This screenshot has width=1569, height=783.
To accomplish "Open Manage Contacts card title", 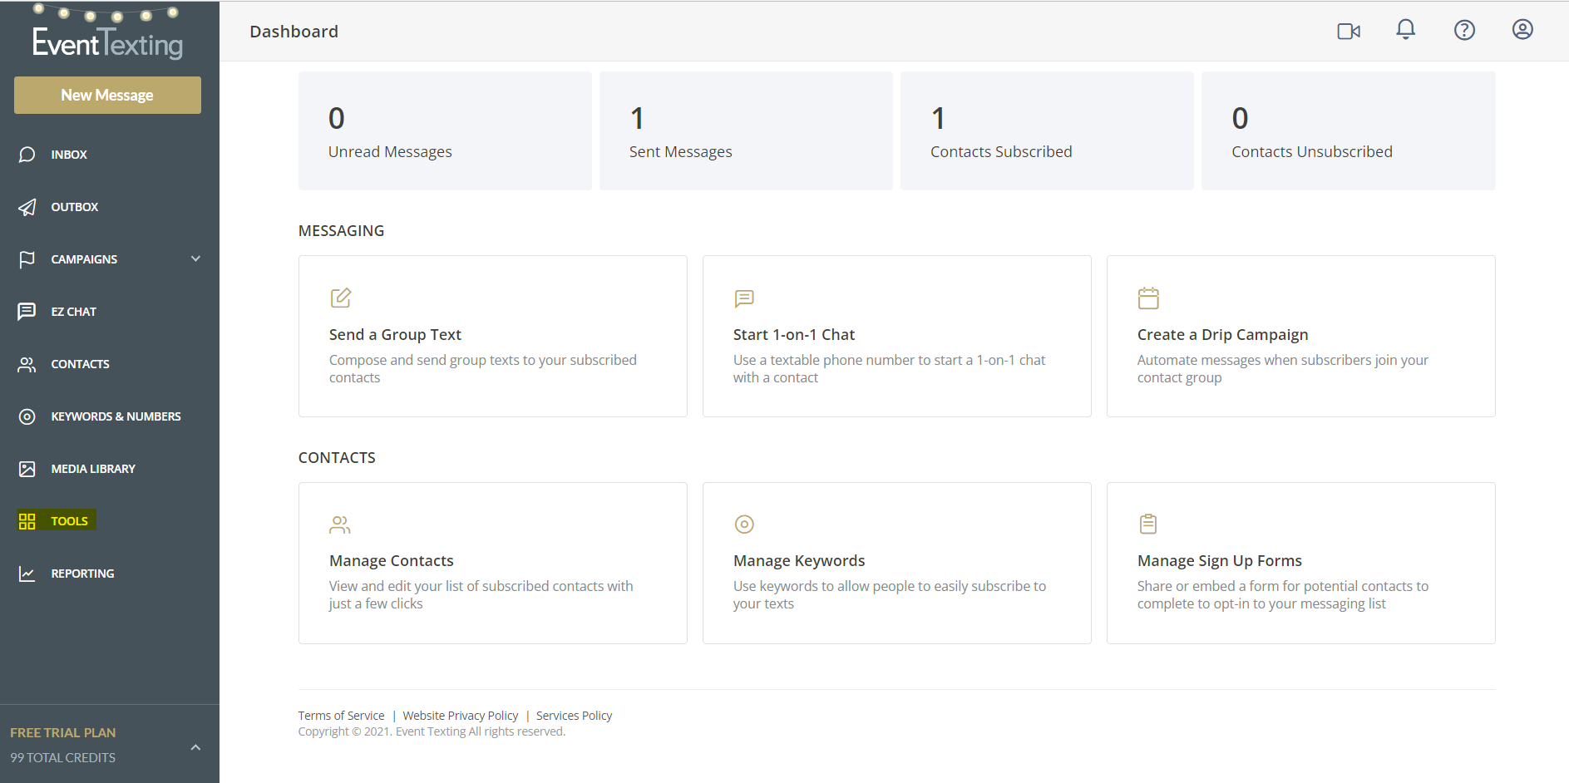I will (392, 560).
